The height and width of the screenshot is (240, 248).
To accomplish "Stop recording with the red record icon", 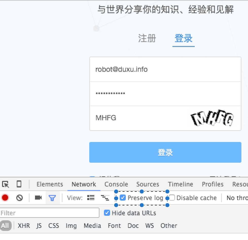I will [5, 198].
